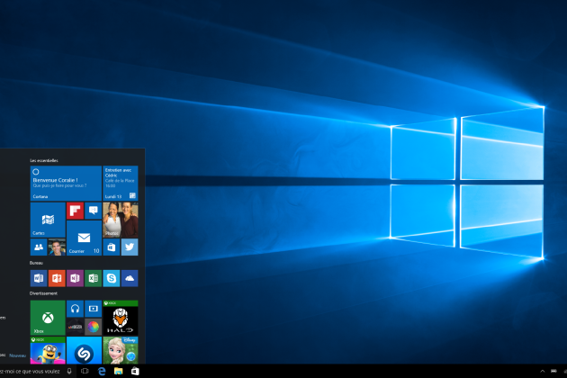Open Task View from the taskbar
567x378 pixels.
click(85, 371)
